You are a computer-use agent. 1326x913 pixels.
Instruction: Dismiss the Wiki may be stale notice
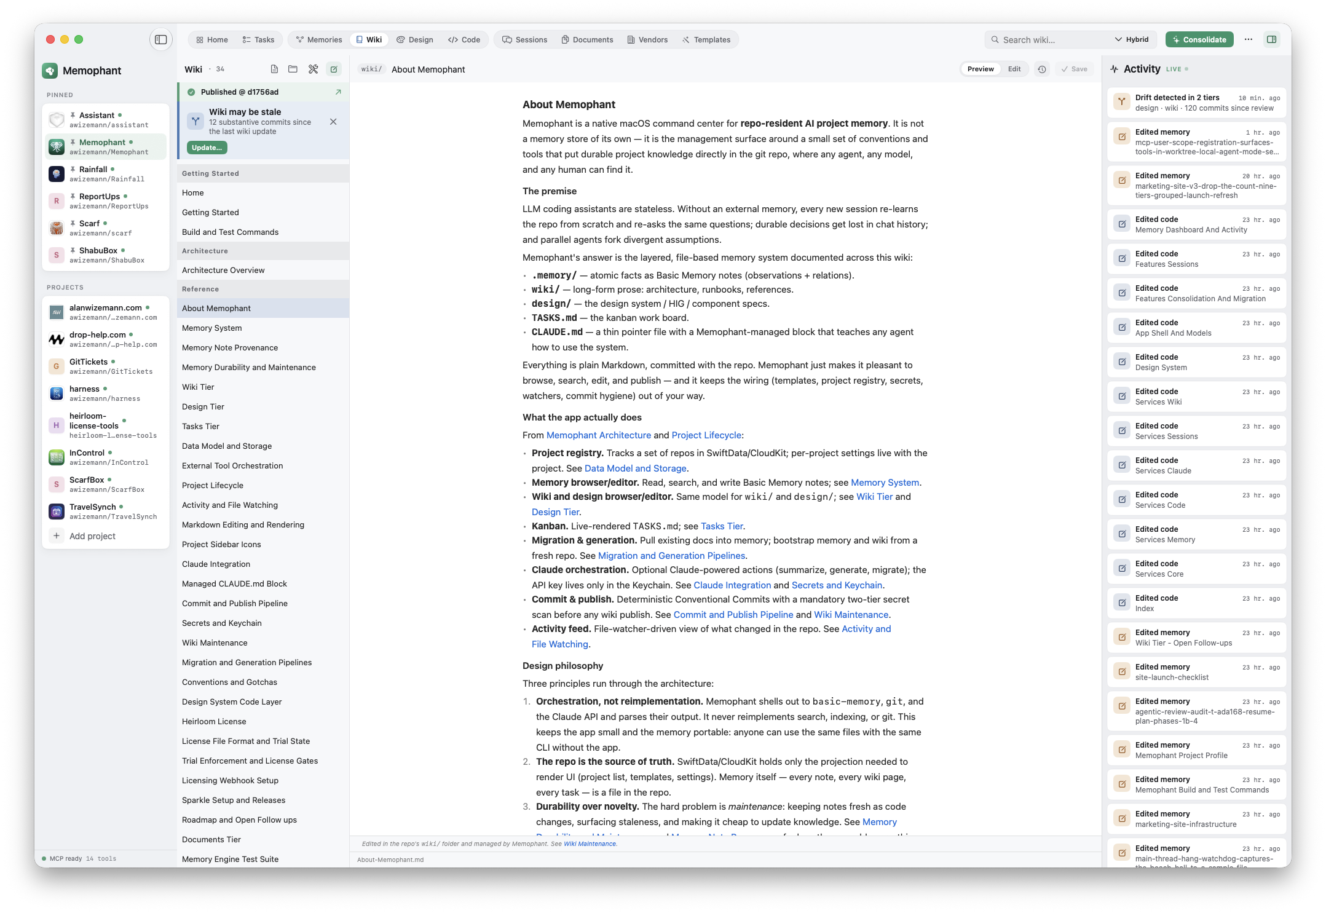333,122
